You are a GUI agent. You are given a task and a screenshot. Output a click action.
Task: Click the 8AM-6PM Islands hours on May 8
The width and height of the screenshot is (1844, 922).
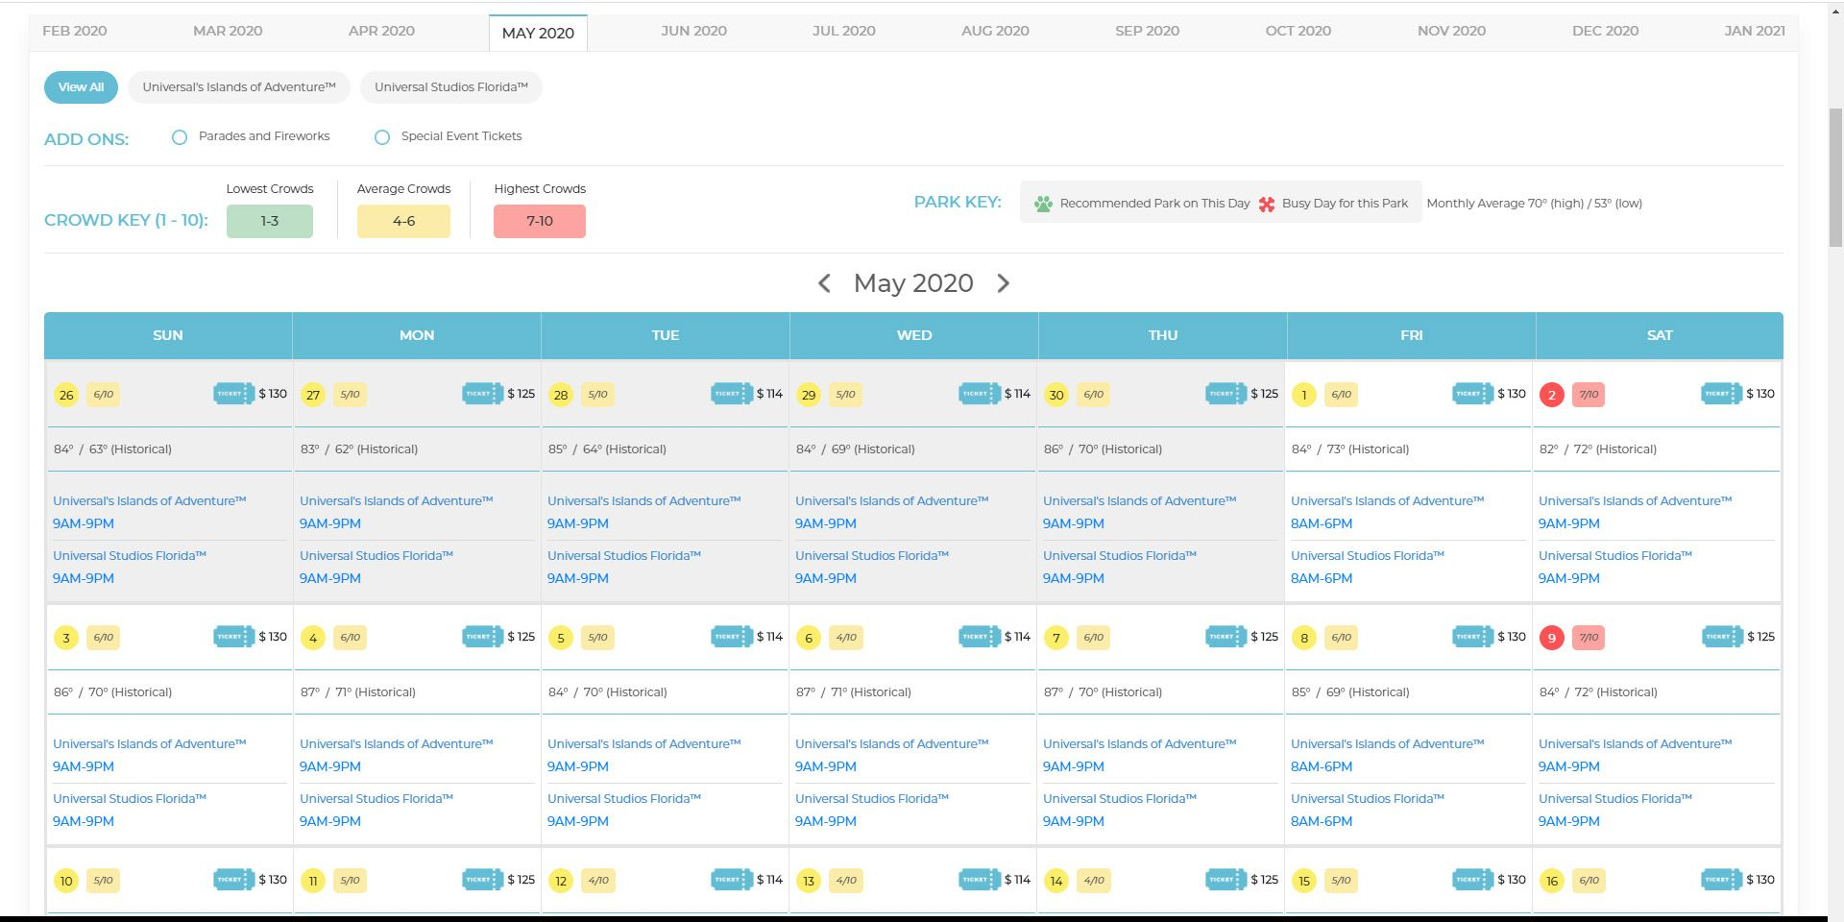1322,766
